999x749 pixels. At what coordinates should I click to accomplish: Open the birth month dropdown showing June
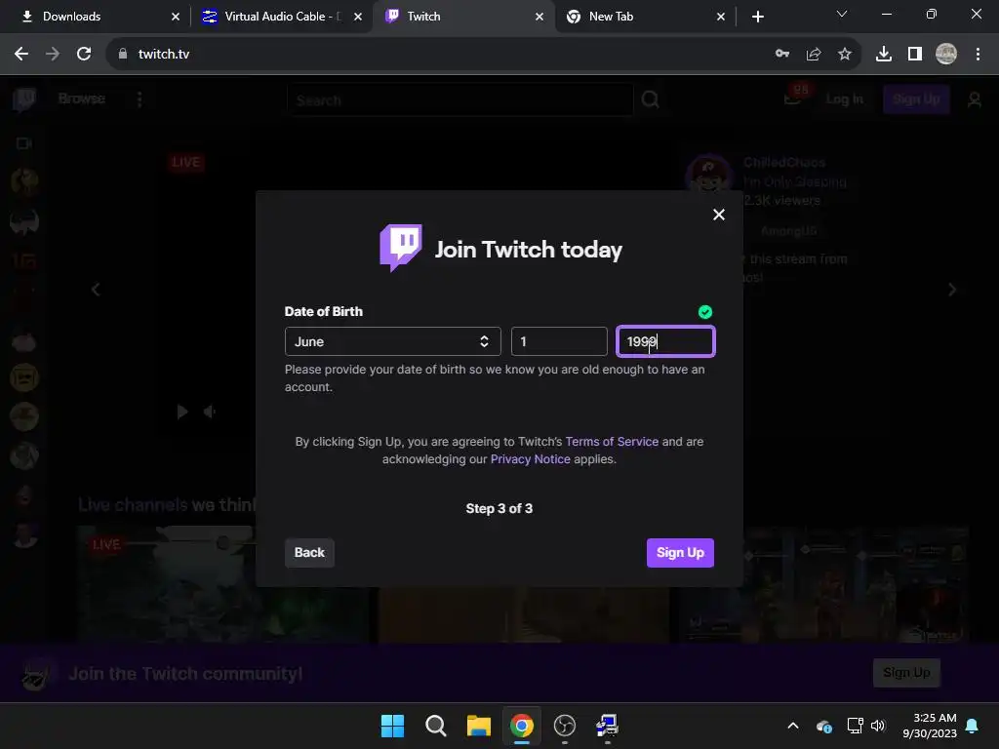click(392, 341)
